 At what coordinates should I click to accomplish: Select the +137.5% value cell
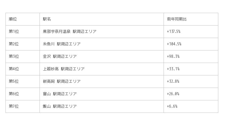[174, 32]
